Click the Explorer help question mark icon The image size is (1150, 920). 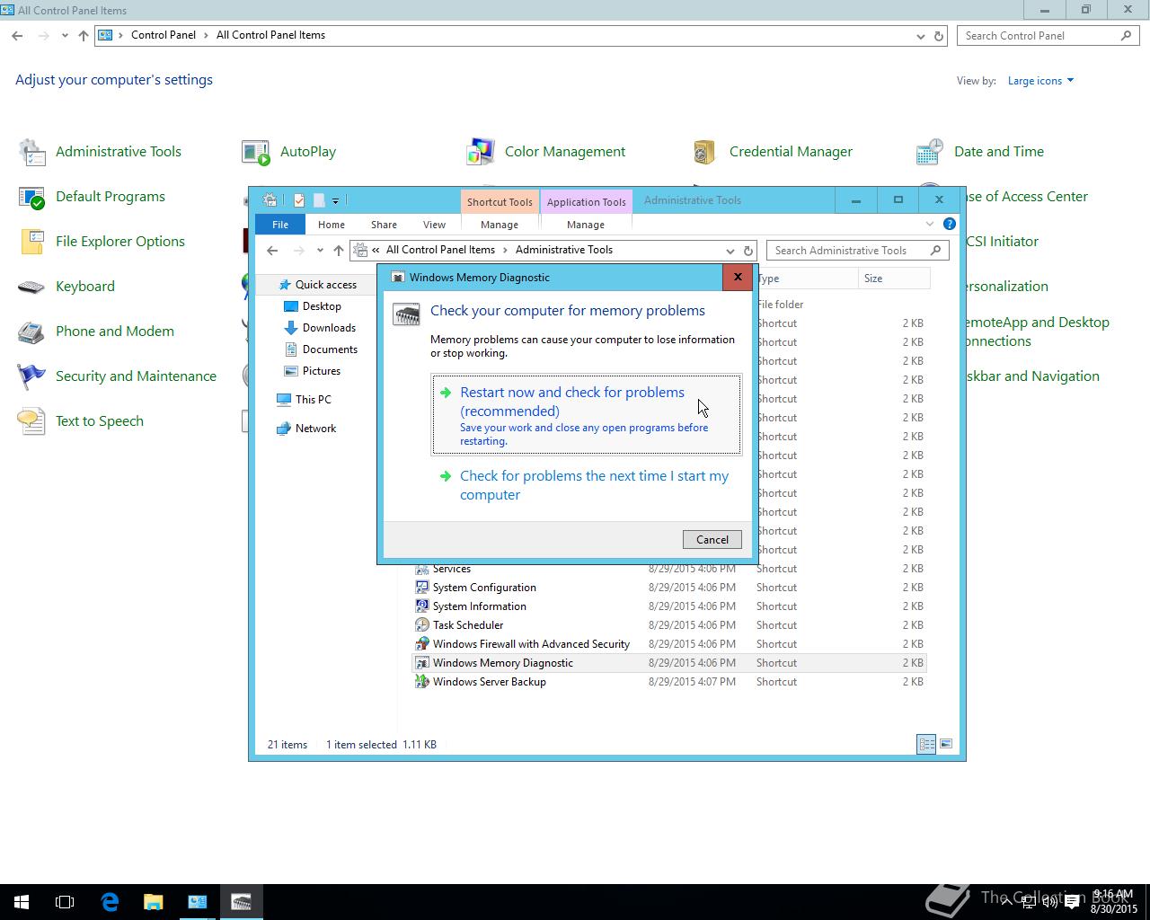[x=950, y=224]
